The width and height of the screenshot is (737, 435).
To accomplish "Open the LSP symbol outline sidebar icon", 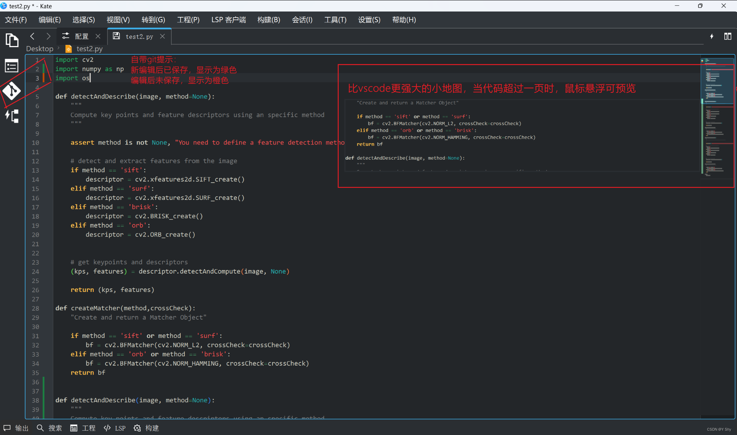I will coord(12,116).
